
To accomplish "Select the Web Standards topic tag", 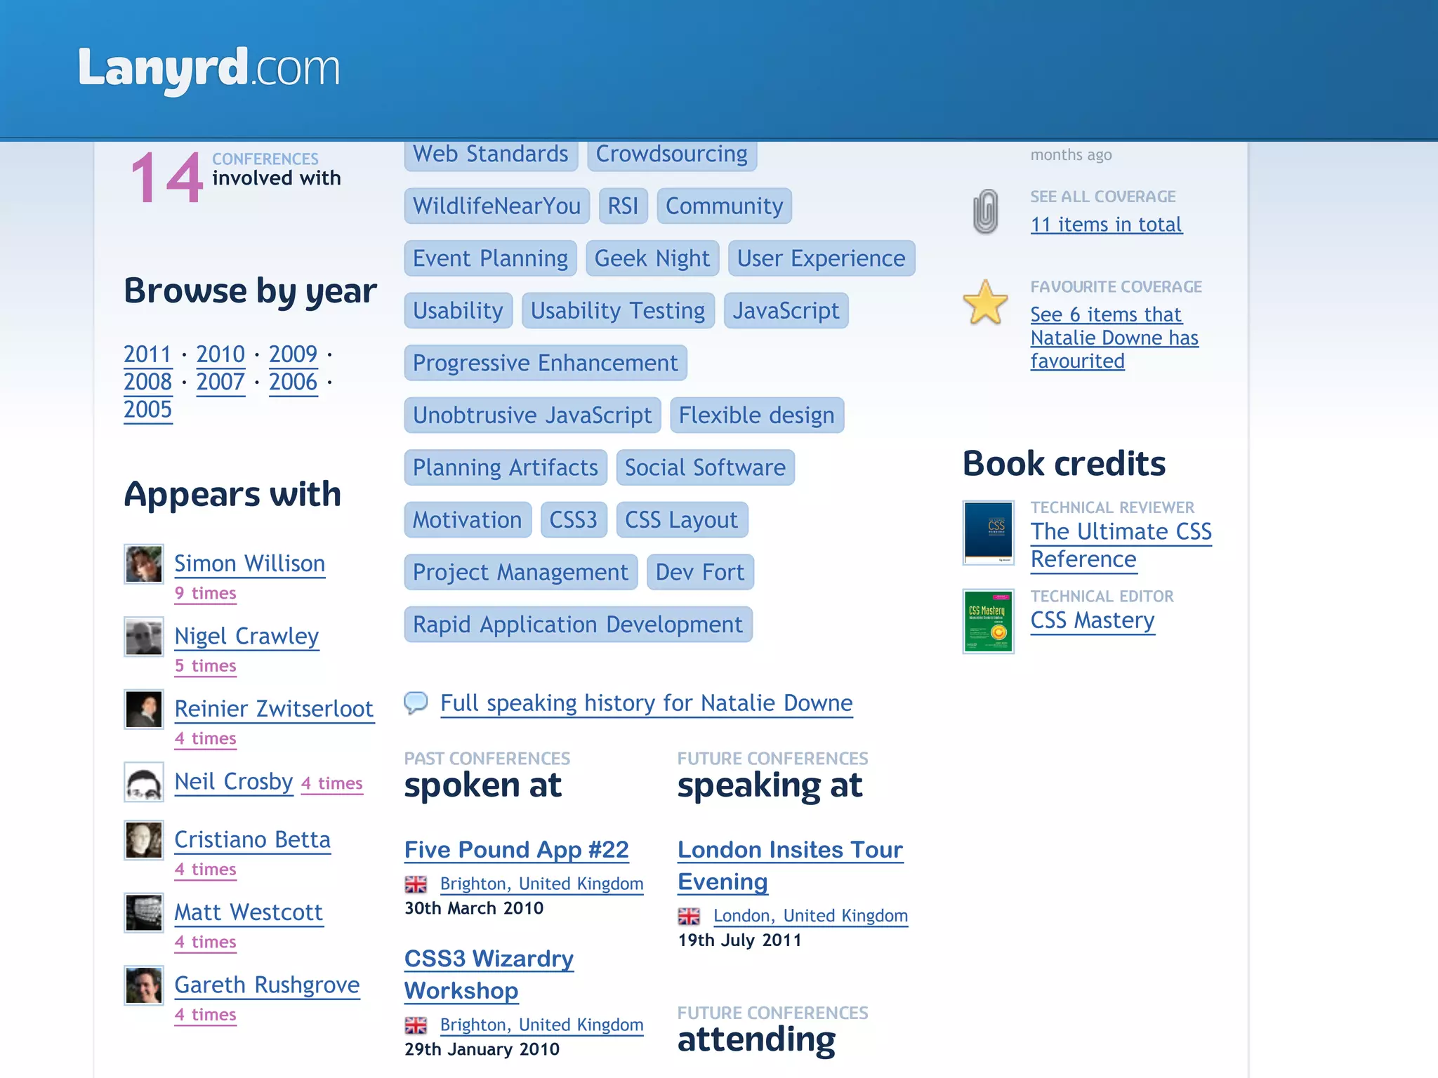I will [491, 155].
